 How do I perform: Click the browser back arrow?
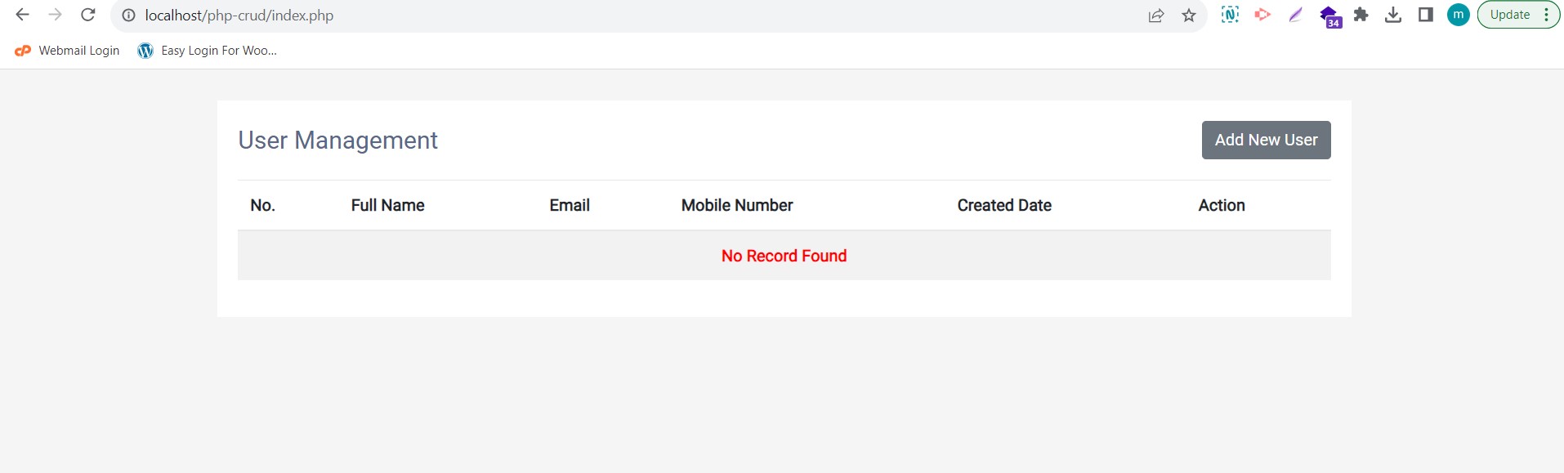click(23, 15)
